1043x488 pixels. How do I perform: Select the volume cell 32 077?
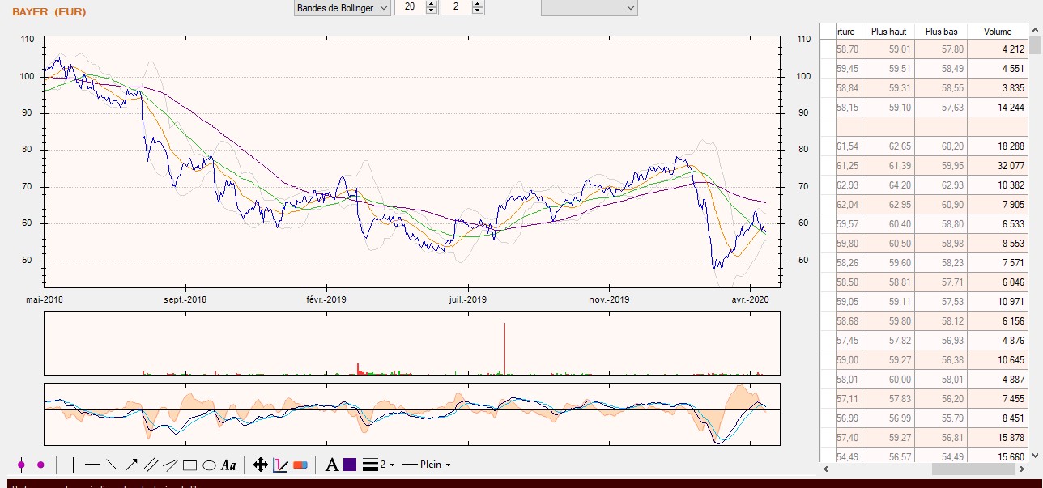click(x=998, y=165)
